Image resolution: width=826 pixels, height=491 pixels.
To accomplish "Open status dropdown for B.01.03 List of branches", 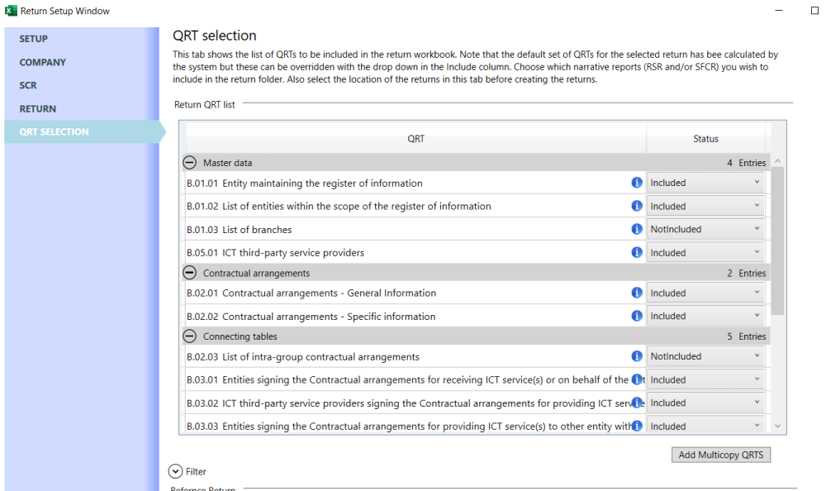I will coord(706,229).
